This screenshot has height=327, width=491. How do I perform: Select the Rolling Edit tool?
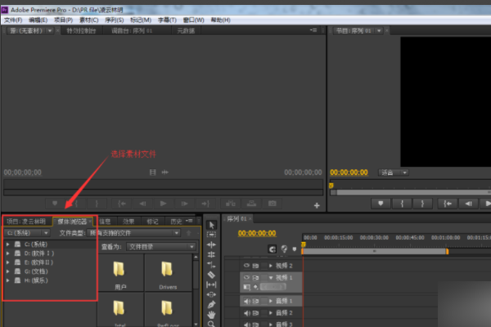[x=211, y=254]
